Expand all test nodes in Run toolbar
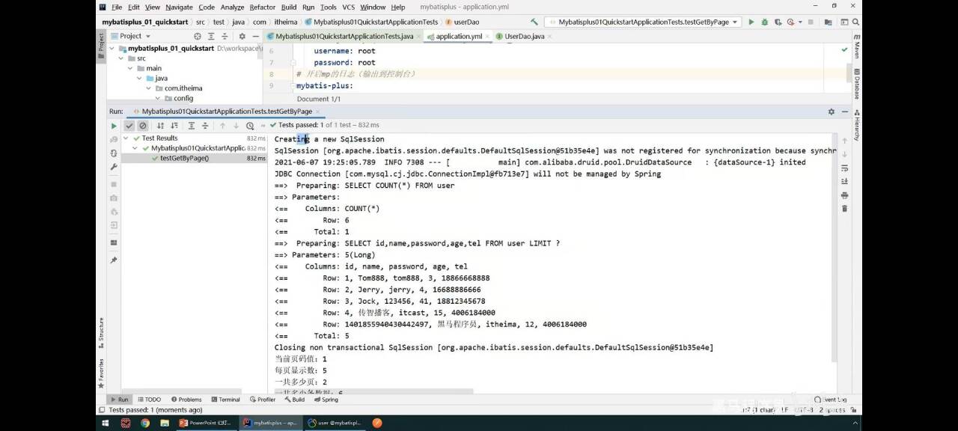Viewport: 958px width, 431px height. click(x=192, y=126)
